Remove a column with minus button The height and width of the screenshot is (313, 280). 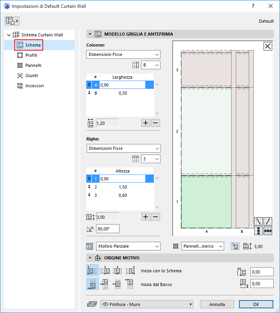point(155,123)
